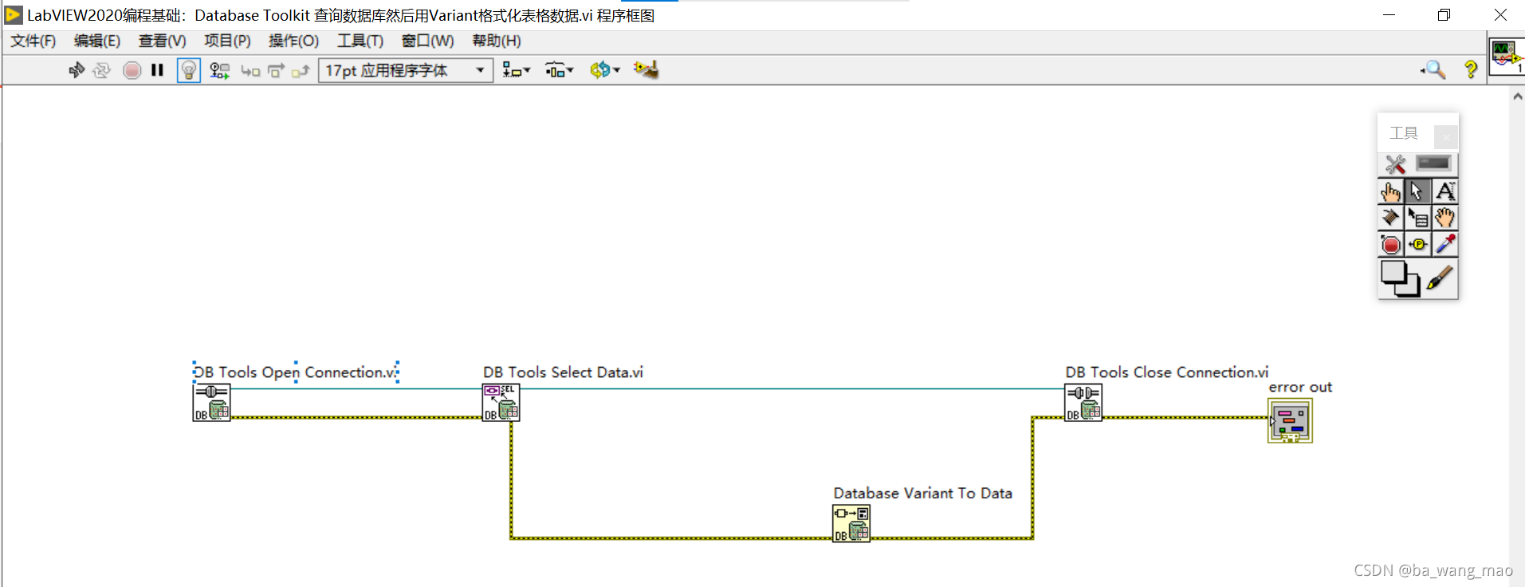Select the Scroll Window hand tool
Screen dimensions: 1525x587
(1444, 218)
